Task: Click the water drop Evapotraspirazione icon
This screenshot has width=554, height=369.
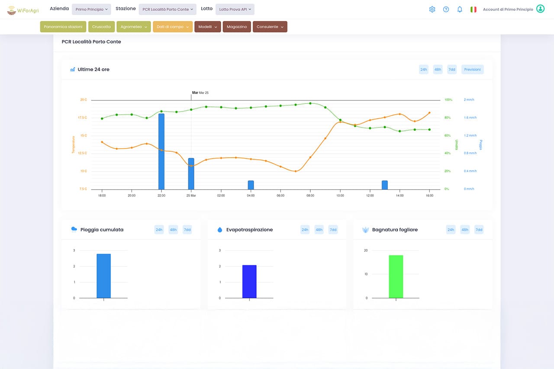Action: tap(219, 230)
